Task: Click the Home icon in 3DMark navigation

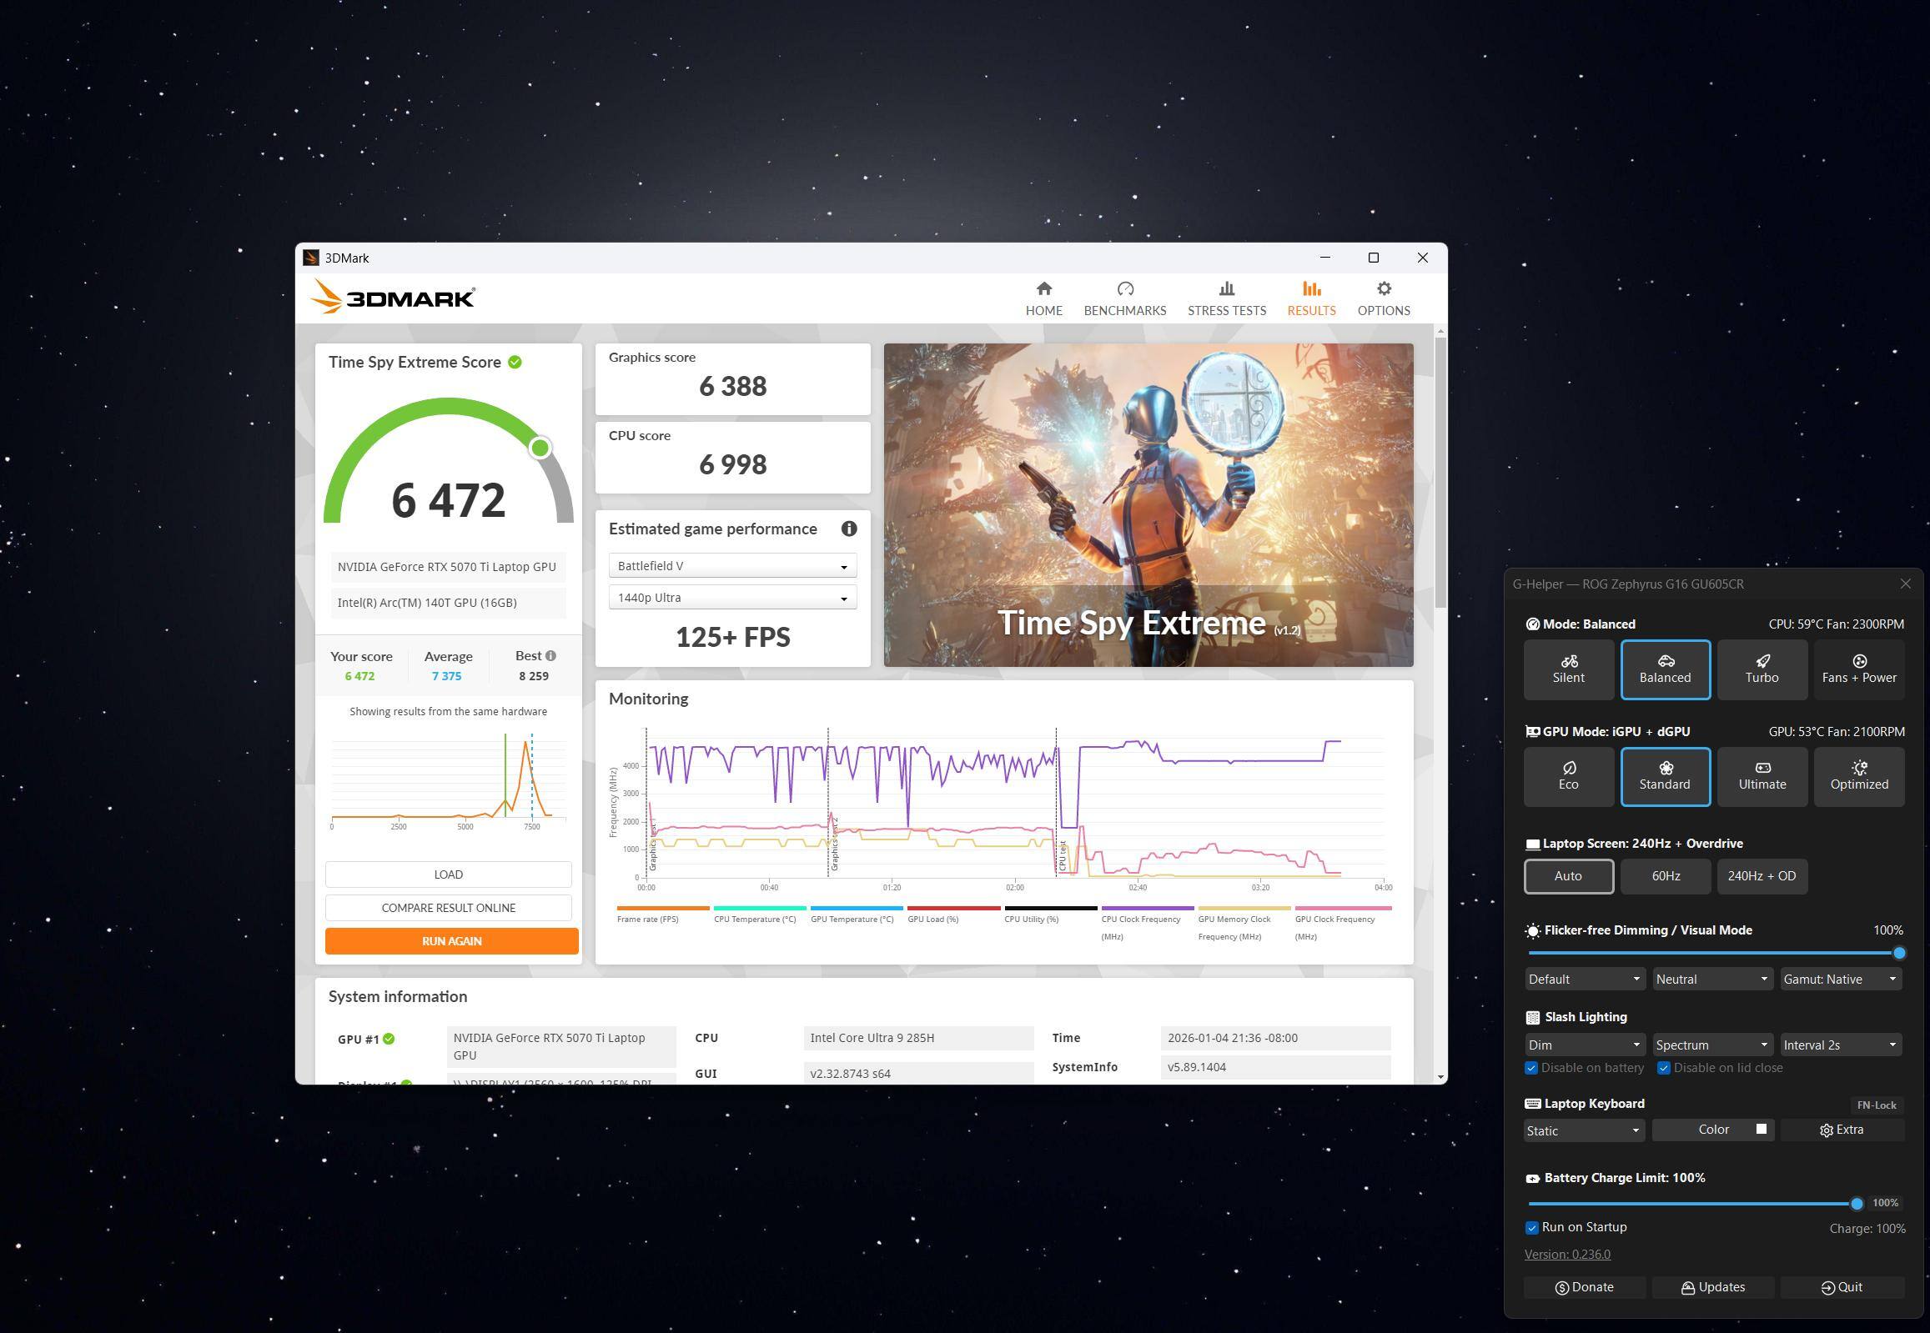Action: coord(1043,289)
